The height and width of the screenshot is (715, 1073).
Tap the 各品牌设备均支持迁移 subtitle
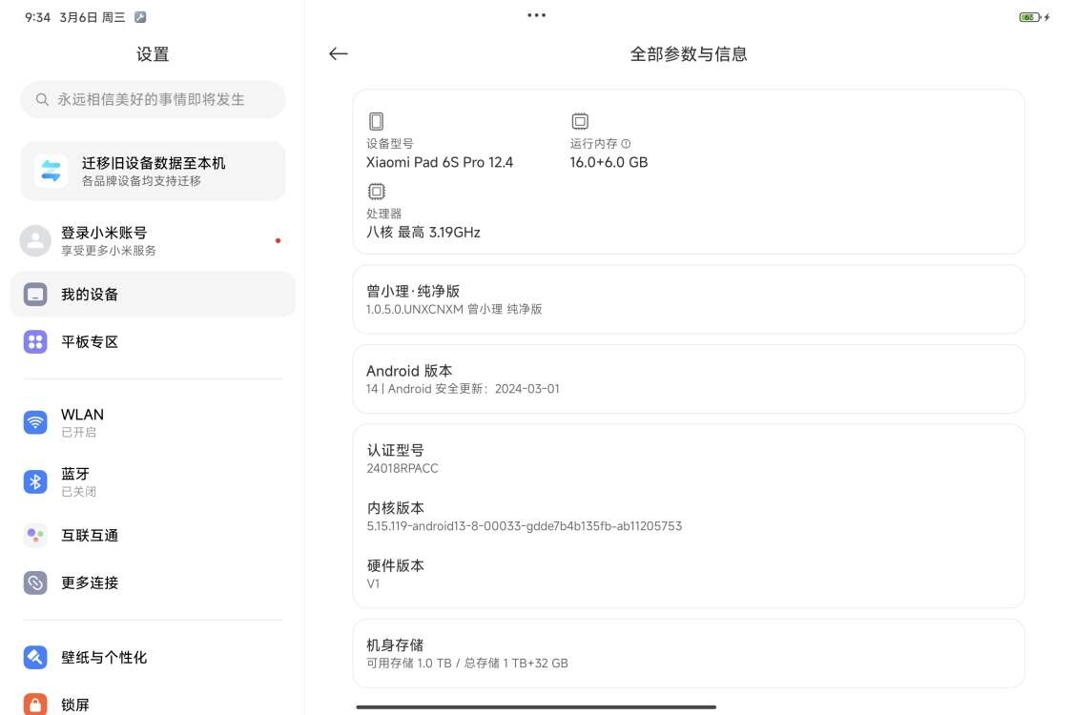[x=141, y=180]
